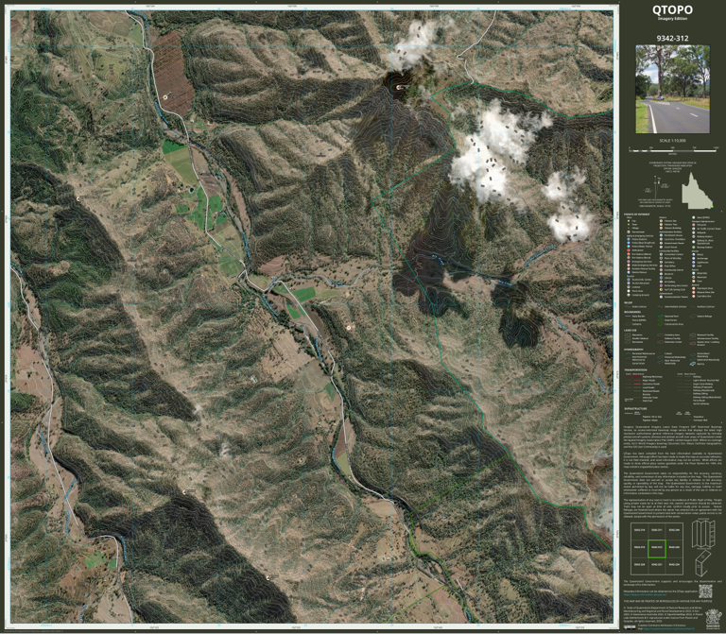Click the Queensland state locator map

pos(698,191)
